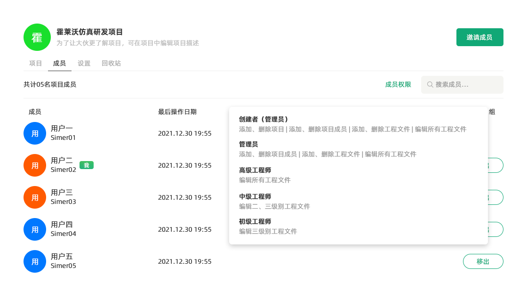Click 用户五's blue avatar icon

click(35, 261)
